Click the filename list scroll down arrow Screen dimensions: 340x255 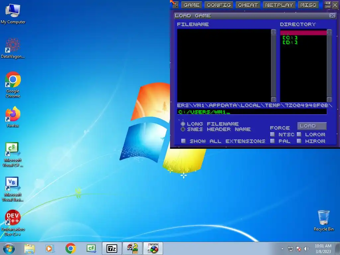click(274, 99)
